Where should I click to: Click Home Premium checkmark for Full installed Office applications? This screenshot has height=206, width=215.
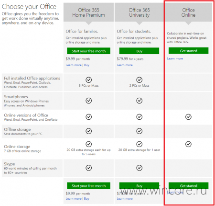click(x=88, y=80)
